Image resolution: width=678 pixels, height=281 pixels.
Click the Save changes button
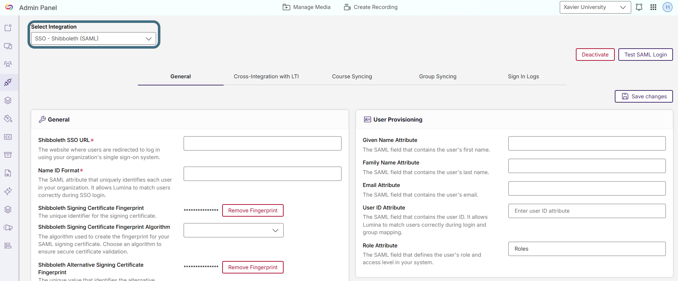click(x=644, y=97)
